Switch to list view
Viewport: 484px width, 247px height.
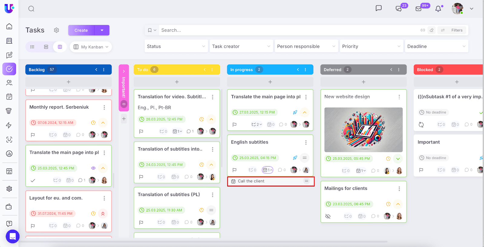32,47
